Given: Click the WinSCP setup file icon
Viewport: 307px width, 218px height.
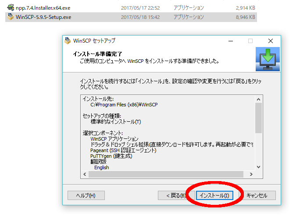Looking at the screenshot, I should 11,17.
